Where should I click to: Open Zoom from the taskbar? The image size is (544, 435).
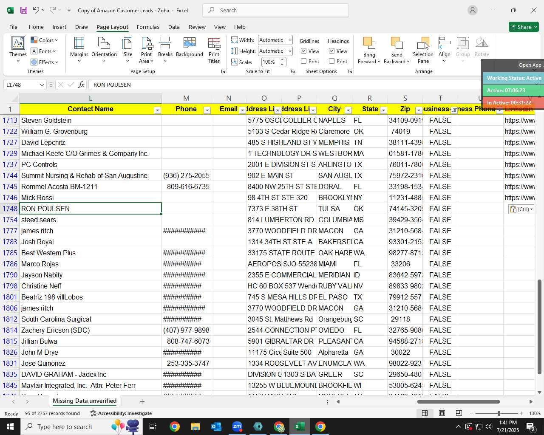(x=237, y=427)
